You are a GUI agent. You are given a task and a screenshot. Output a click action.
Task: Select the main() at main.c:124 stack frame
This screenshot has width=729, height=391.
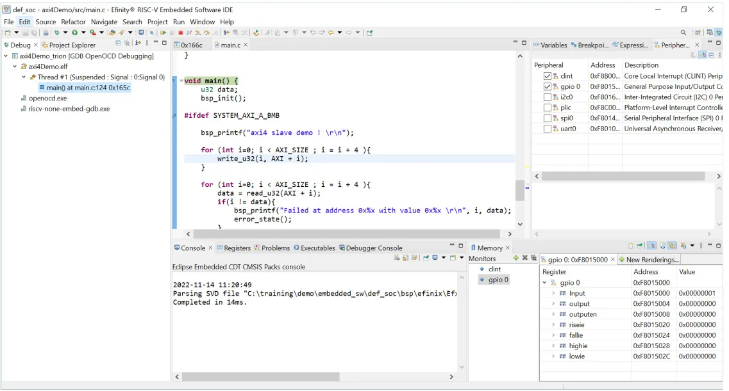coord(85,88)
